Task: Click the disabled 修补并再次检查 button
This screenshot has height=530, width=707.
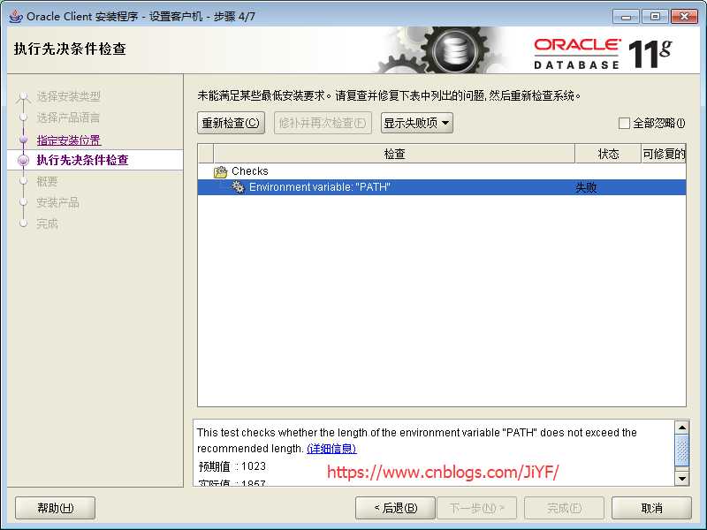Action: [323, 123]
